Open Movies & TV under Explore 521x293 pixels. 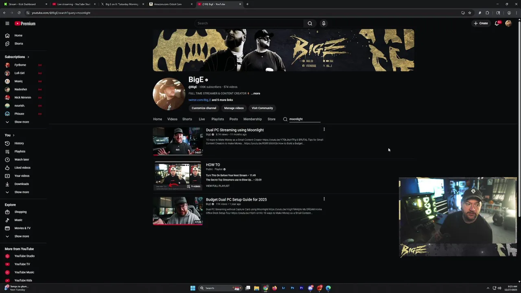pyautogui.click(x=23, y=228)
